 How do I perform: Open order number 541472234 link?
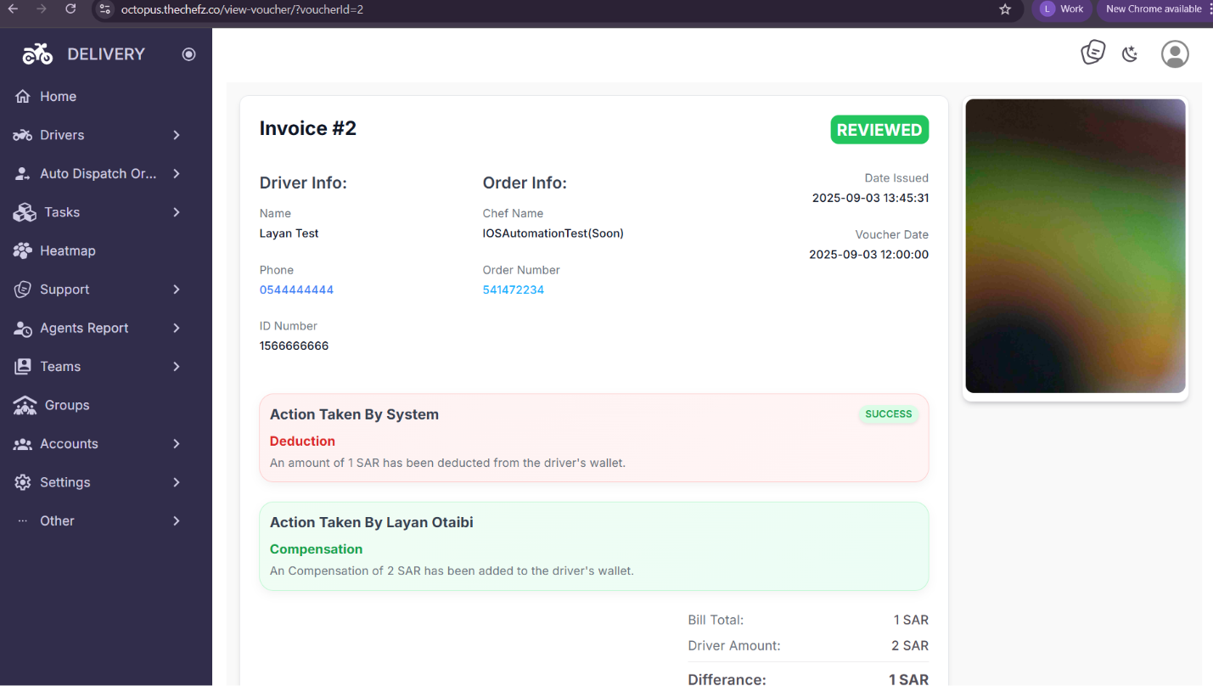coord(513,290)
